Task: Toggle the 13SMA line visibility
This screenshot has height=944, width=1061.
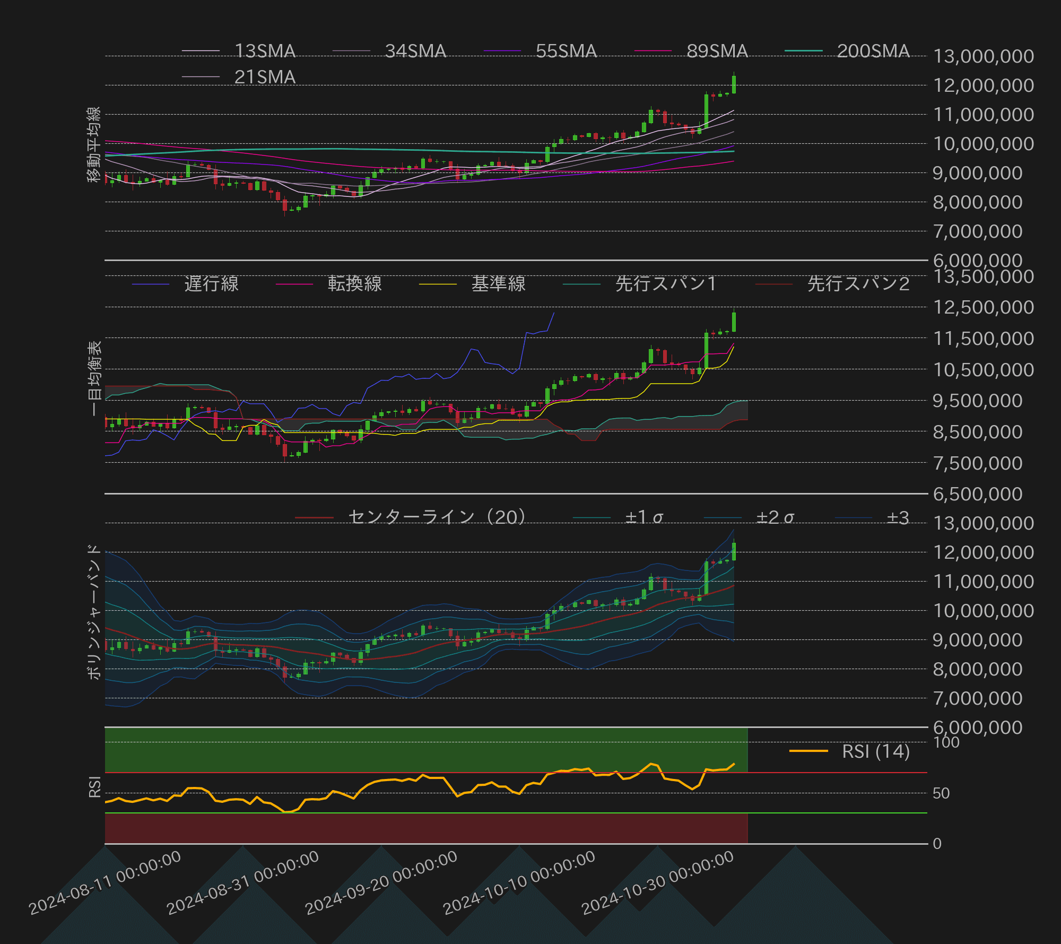Action: [199, 51]
